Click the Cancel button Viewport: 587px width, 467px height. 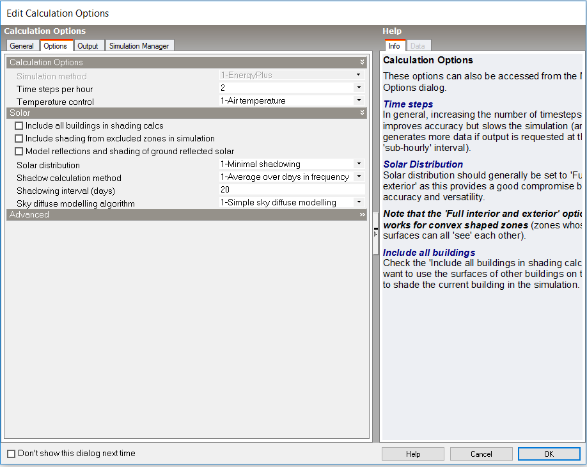pos(481,454)
